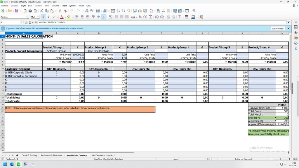
Task: Click the zoom slider handle
Action: coord(280,159)
